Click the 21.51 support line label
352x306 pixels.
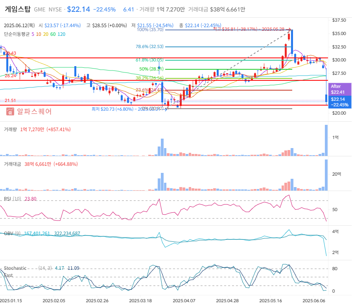pos(10,100)
